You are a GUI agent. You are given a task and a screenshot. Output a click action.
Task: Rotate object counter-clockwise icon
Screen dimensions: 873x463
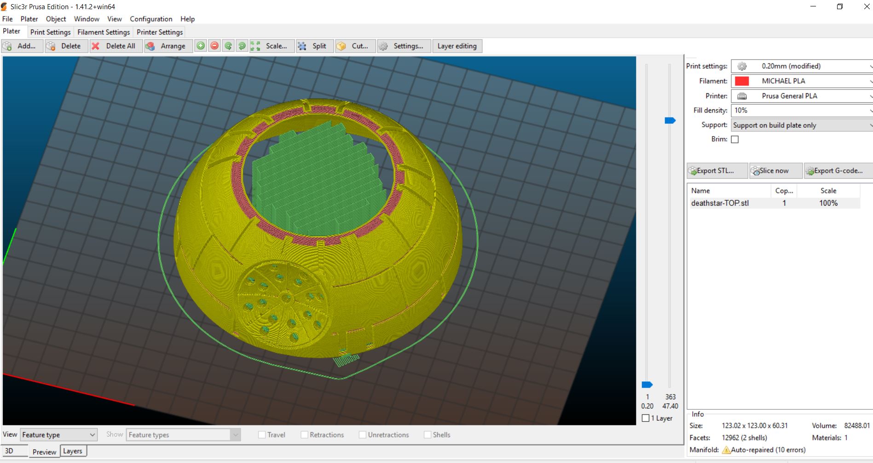(228, 46)
